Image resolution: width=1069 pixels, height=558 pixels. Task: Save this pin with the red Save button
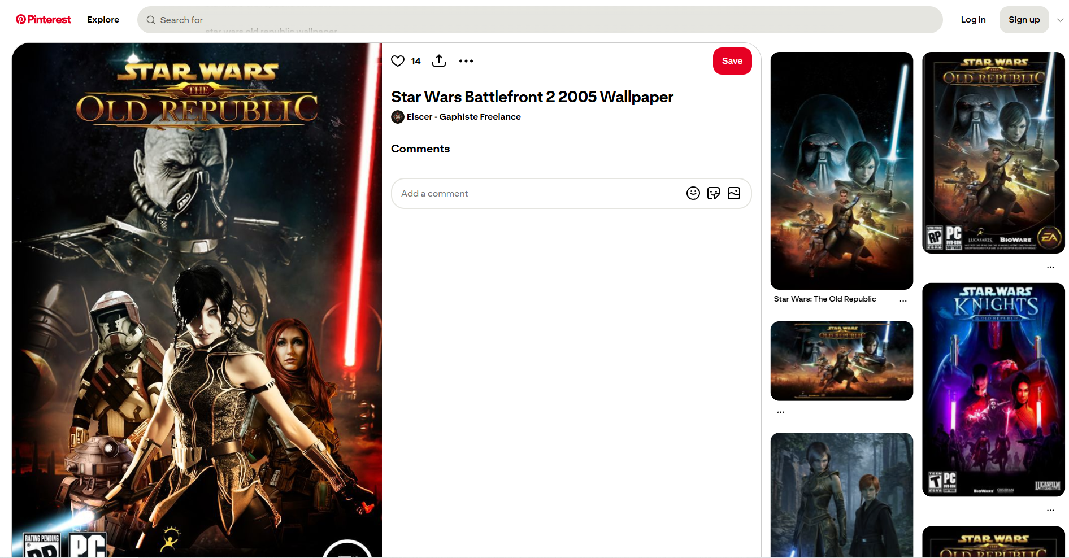point(732,61)
